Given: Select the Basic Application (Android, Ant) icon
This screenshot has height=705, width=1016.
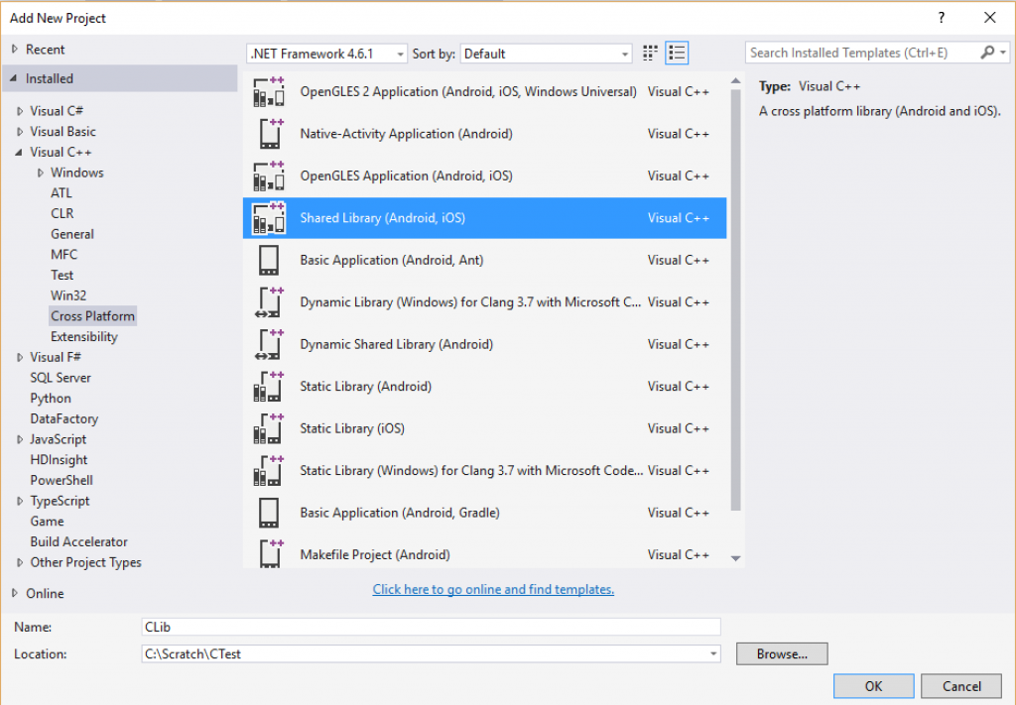Looking at the screenshot, I should [x=268, y=260].
